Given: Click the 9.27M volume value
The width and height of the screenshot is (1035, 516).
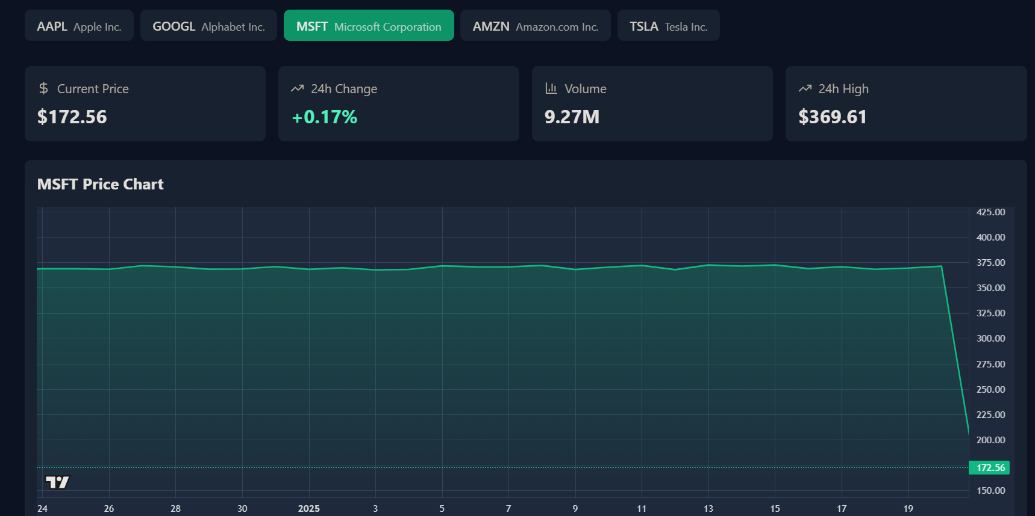Looking at the screenshot, I should [x=572, y=117].
